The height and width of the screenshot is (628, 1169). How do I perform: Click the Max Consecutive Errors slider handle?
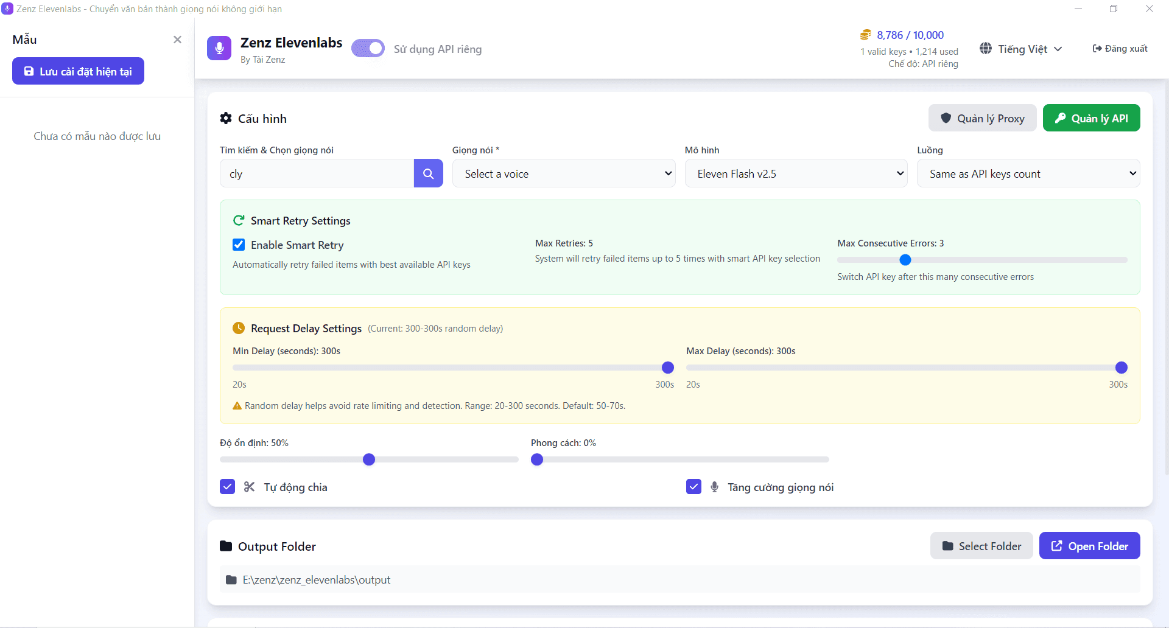point(905,260)
